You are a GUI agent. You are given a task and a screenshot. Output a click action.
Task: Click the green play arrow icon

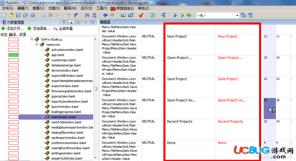[182, 16]
